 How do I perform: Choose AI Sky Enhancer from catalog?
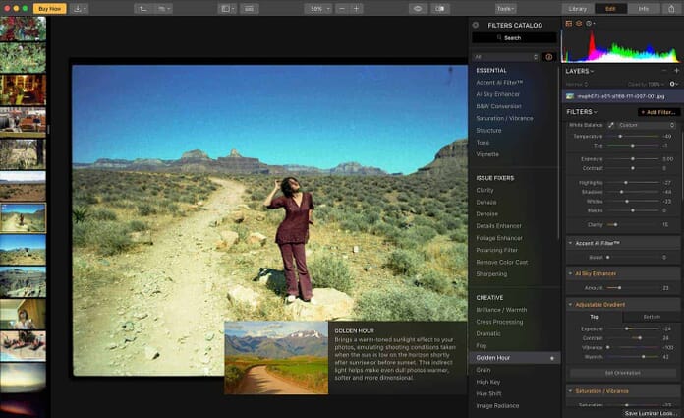497,94
